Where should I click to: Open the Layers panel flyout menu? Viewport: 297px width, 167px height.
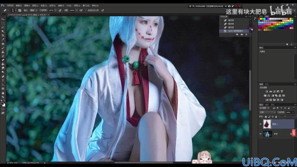(x=295, y=105)
